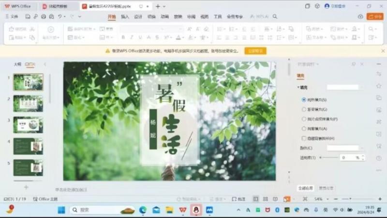Add new slide with plus icon below thumbnails
This screenshot has height=218, width=387.
26,187
